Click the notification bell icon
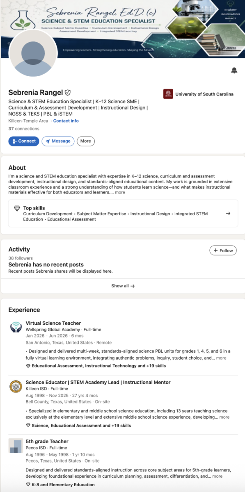The height and width of the screenshot is (492, 245). [x=234, y=71]
